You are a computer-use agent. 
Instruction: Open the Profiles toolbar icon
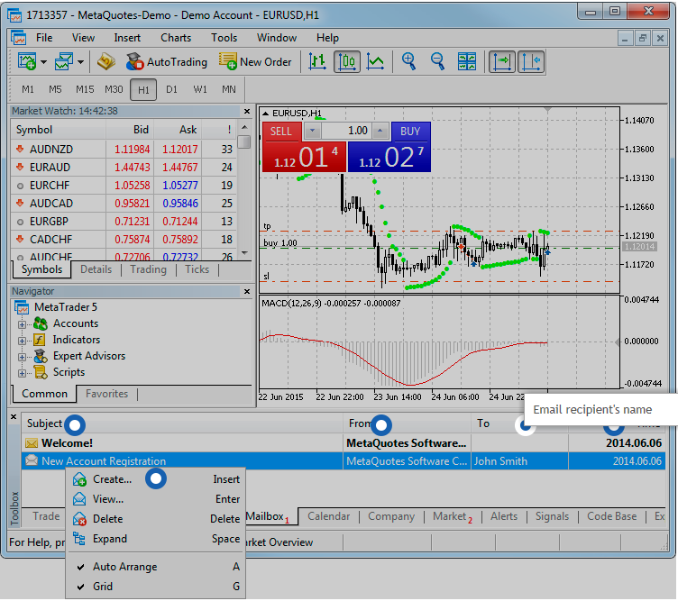pyautogui.click(x=63, y=62)
